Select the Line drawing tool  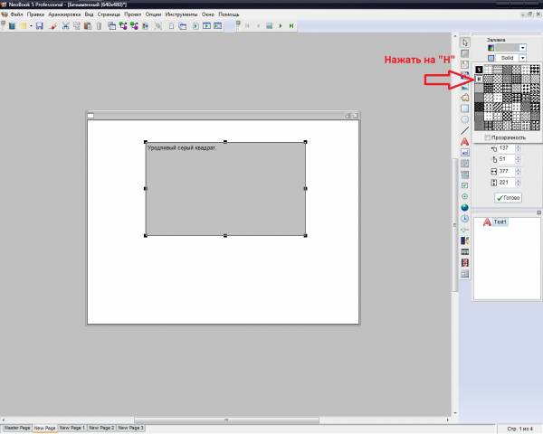click(464, 130)
